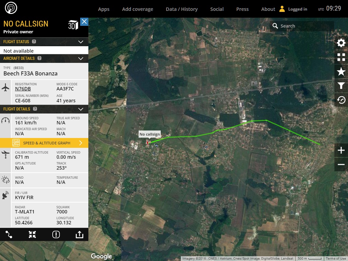Image resolution: width=348 pixels, height=261 pixels.
Task: Click the alert exclamation icon
Action: (x=56, y=234)
